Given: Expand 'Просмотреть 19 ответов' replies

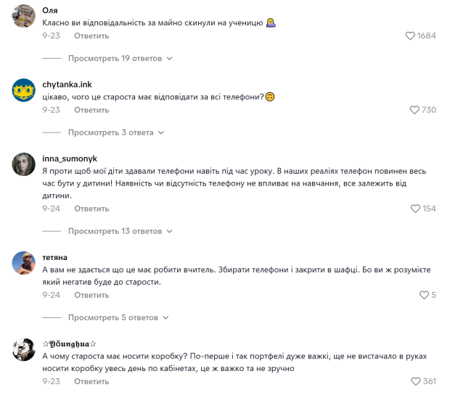Looking at the screenshot, I should tap(120, 58).
